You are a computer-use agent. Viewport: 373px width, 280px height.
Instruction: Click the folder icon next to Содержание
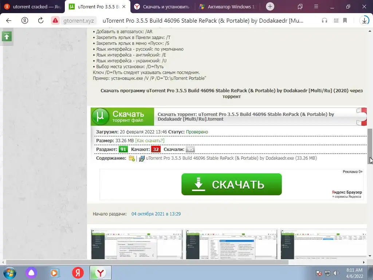(132, 158)
